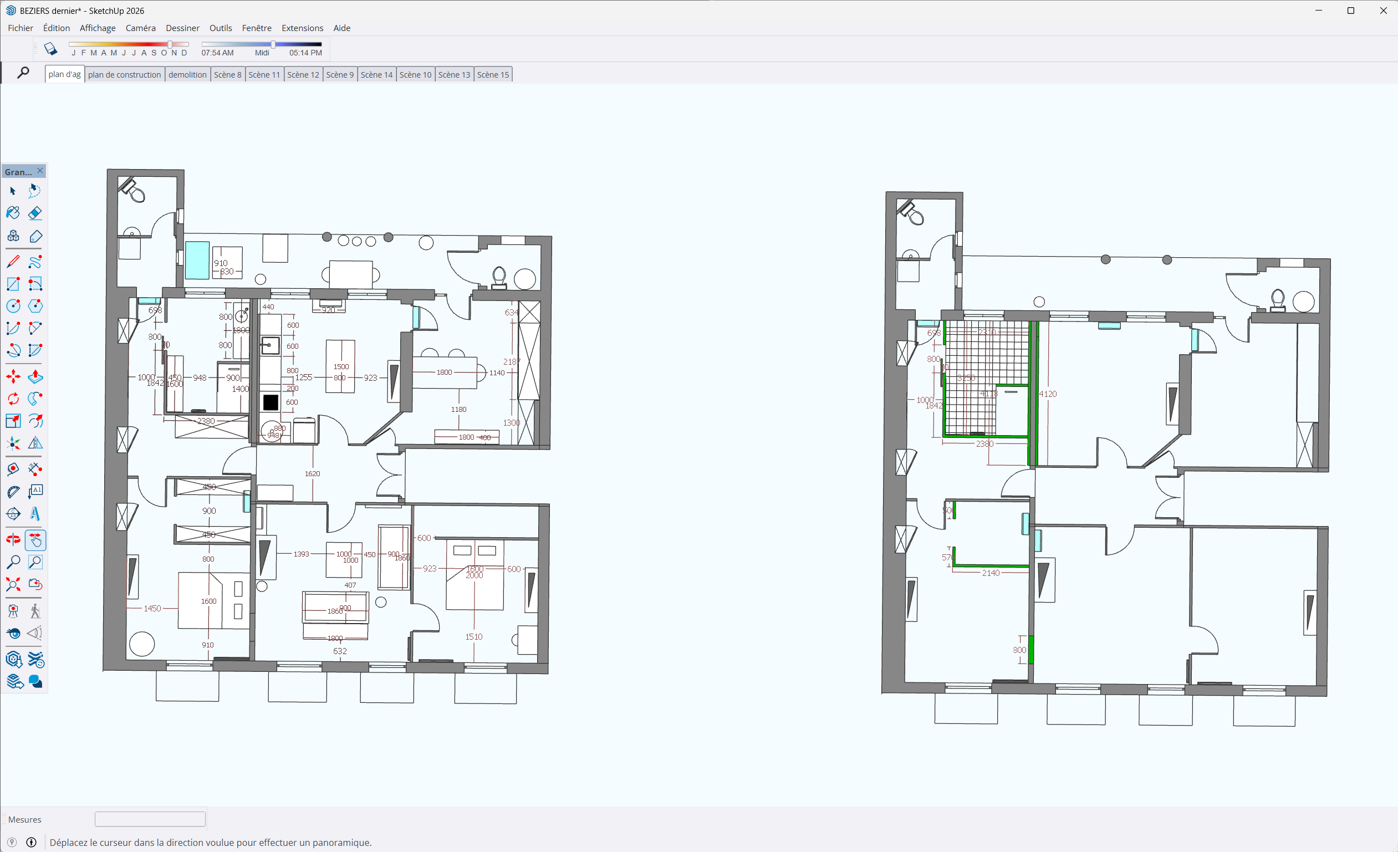Viewport: 1398px width, 852px height.
Task: Choose the Push/Pull tool
Action: (35, 376)
